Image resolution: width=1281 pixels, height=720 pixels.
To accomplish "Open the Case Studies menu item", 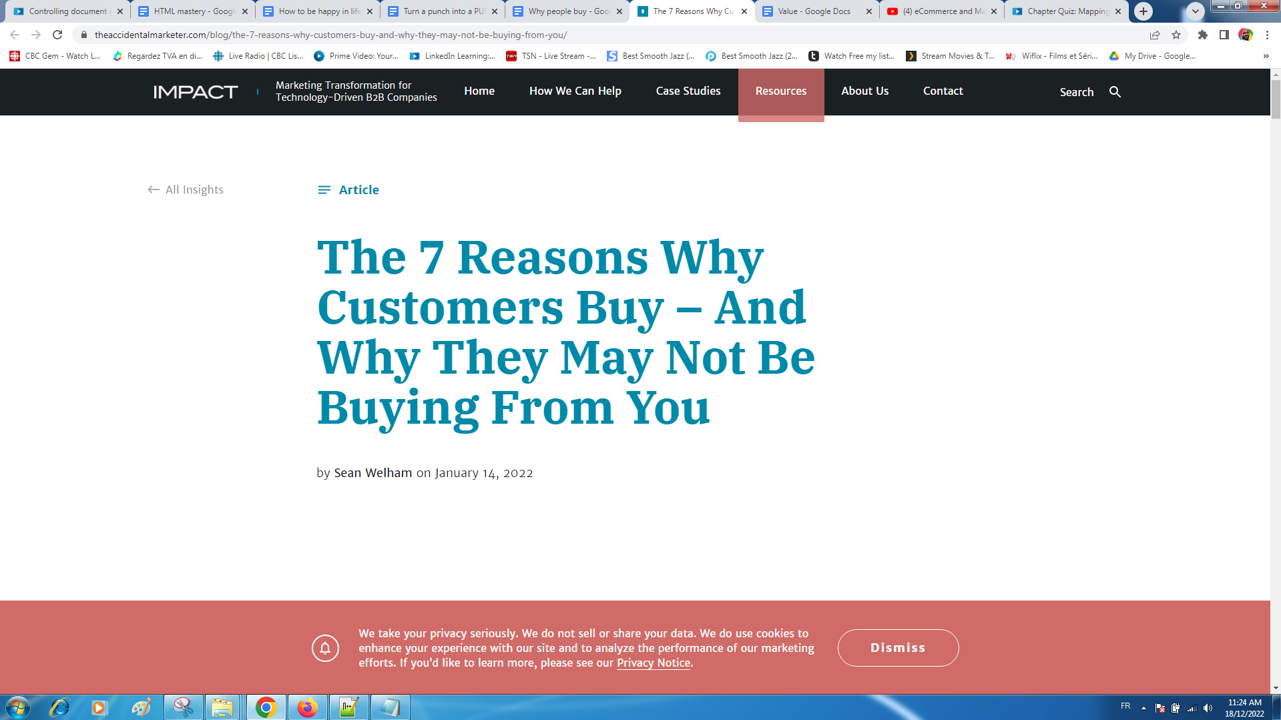I will click(688, 91).
